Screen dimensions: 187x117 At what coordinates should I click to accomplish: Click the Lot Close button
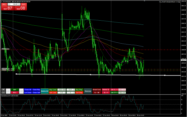28,93
